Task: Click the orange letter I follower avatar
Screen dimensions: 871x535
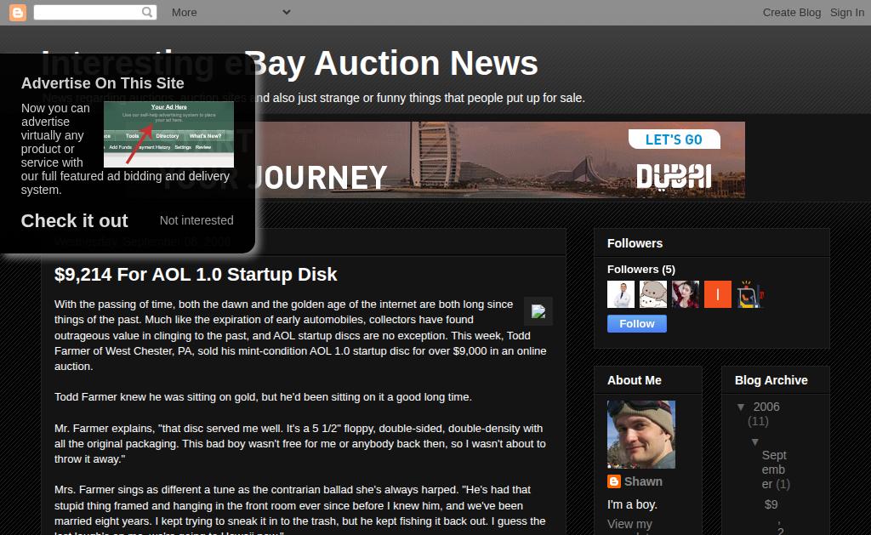Action: point(718,294)
